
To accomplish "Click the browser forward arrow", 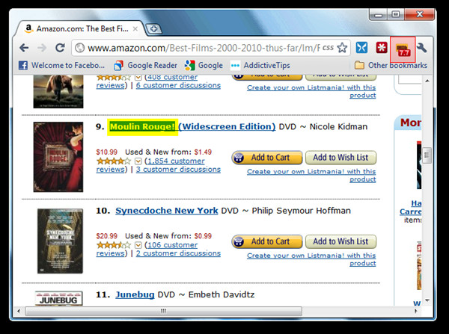I will (x=42, y=48).
